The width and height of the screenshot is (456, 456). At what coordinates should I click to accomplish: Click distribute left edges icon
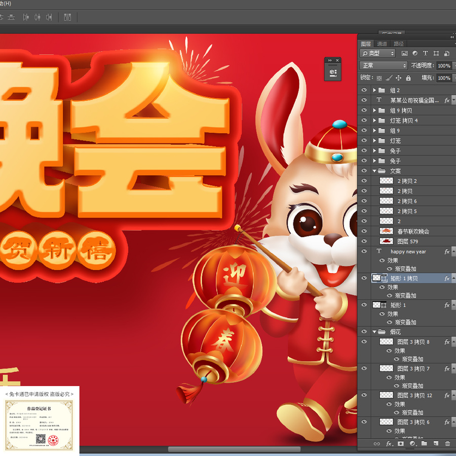[x=26, y=17]
